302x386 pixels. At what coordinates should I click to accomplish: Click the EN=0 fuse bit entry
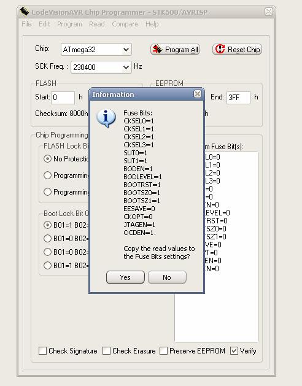[x=213, y=260]
